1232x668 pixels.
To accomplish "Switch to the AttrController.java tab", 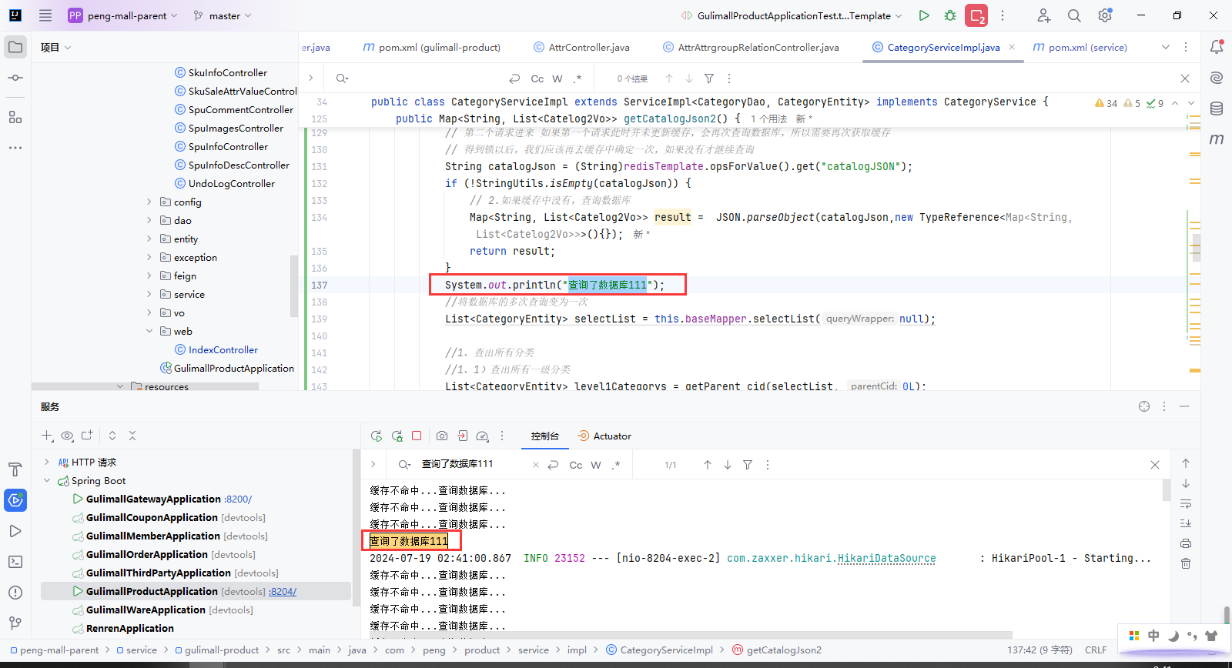I will [581, 47].
